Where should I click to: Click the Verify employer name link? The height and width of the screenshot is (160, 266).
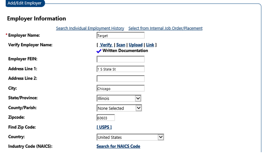click(x=106, y=45)
